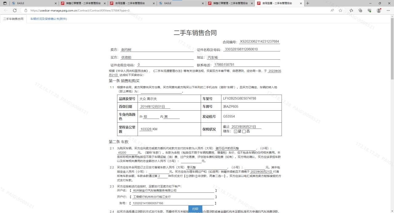Click the contract number XS2023062114231237684
The width and height of the screenshot is (394, 213).
[x=259, y=41]
